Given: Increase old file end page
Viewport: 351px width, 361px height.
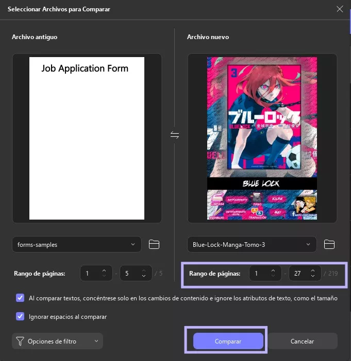Looking at the screenshot, I should tap(144, 270).
